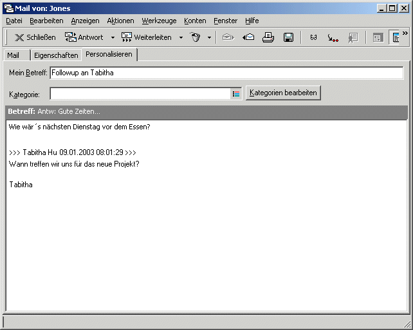Click the Kategorien bearbeiten button

tap(283, 93)
